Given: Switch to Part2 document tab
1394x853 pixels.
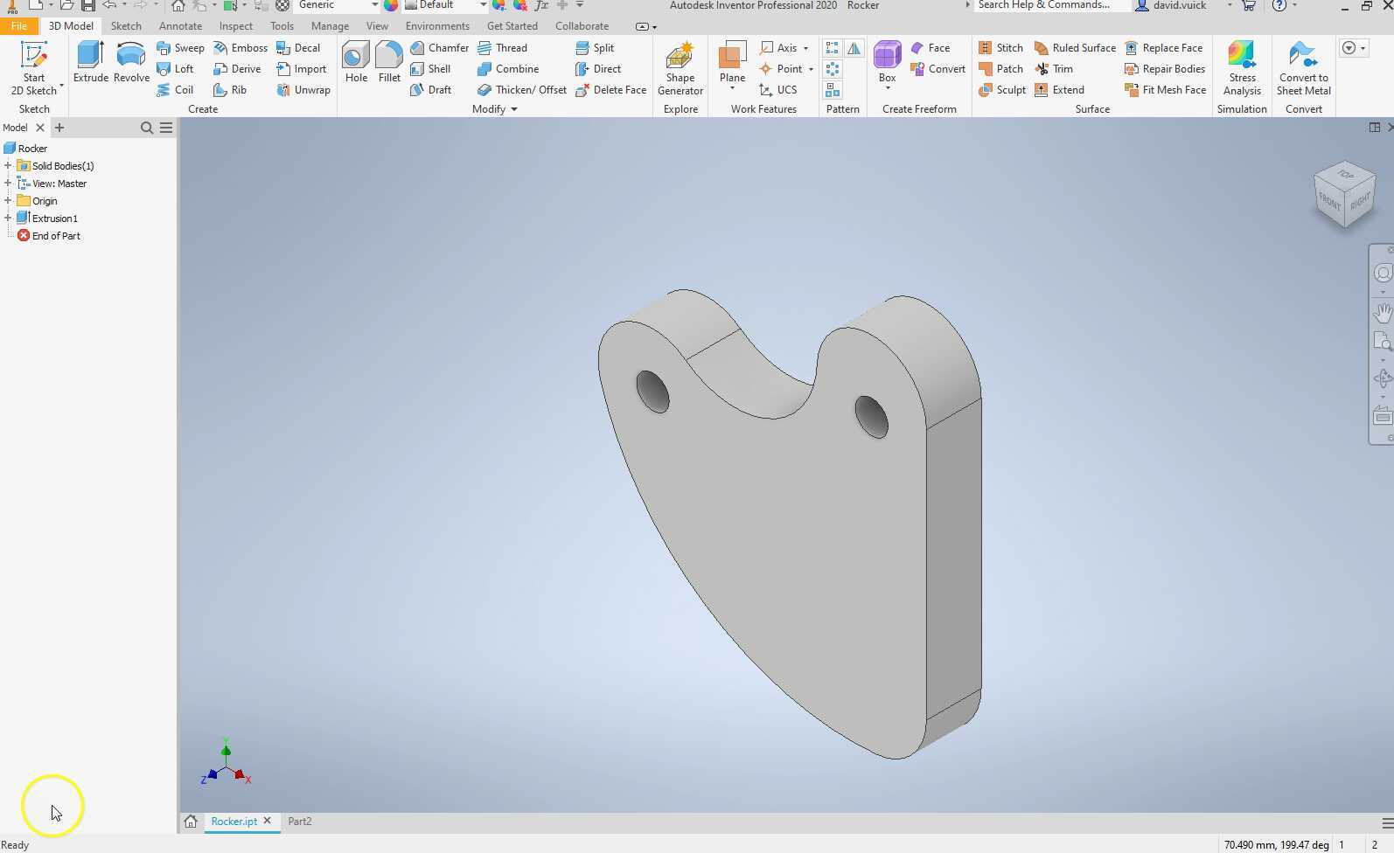Looking at the screenshot, I should coord(300,822).
